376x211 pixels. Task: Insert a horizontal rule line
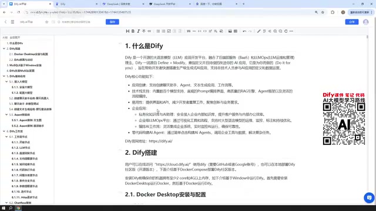(x=194, y=31)
